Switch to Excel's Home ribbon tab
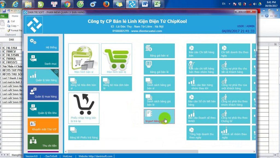The width and height of the screenshot is (280, 158). (15, 16)
